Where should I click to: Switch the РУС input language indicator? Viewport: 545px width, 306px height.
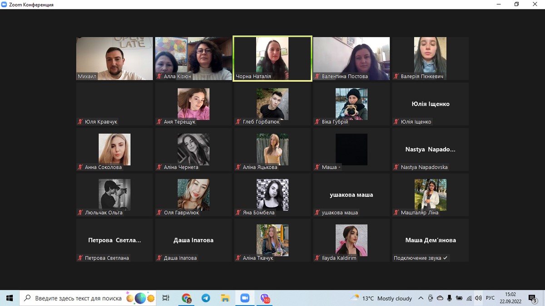click(490, 298)
